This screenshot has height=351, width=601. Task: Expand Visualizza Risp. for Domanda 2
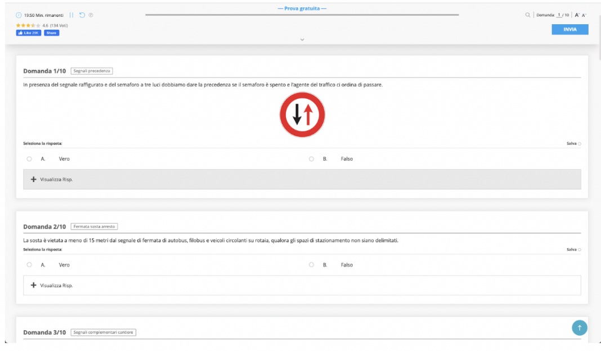[x=56, y=285]
